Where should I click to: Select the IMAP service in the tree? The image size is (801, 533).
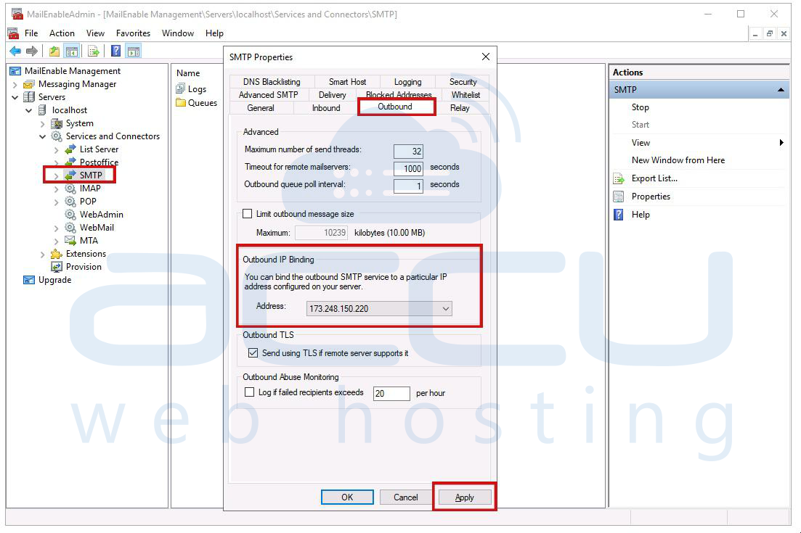pyautogui.click(x=90, y=189)
